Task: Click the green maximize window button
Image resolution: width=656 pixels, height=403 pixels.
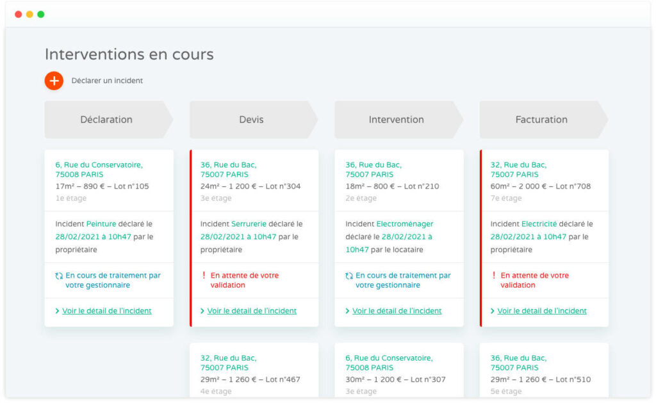Action: click(x=41, y=14)
